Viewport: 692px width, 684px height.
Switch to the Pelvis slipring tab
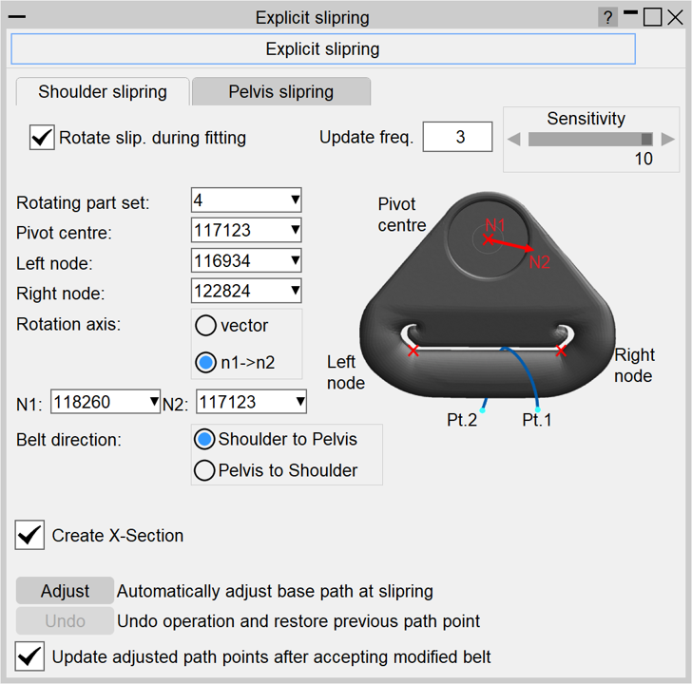pos(280,92)
